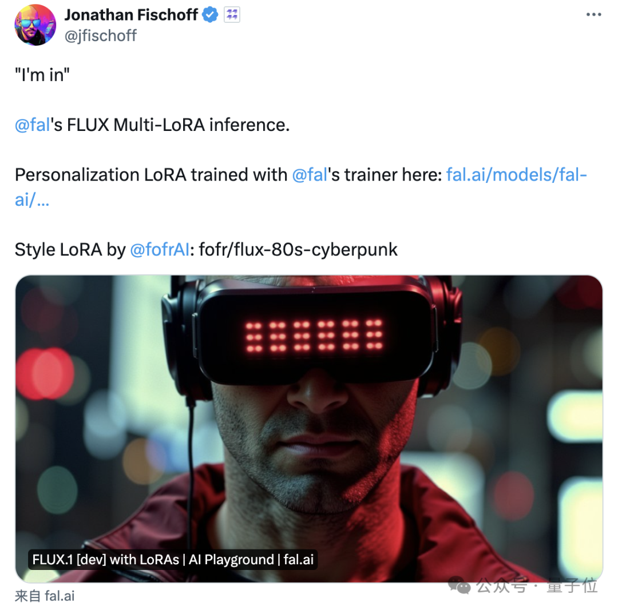
Task: Click the Personalization LoRA trained with text
Action: pyautogui.click(x=151, y=175)
